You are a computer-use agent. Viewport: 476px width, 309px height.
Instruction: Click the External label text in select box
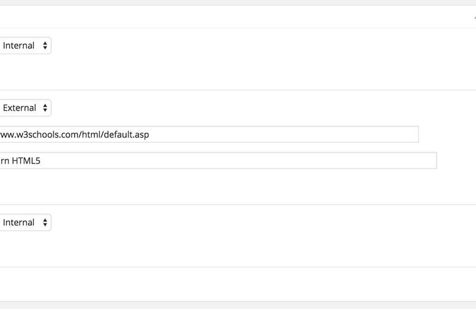[x=20, y=108]
